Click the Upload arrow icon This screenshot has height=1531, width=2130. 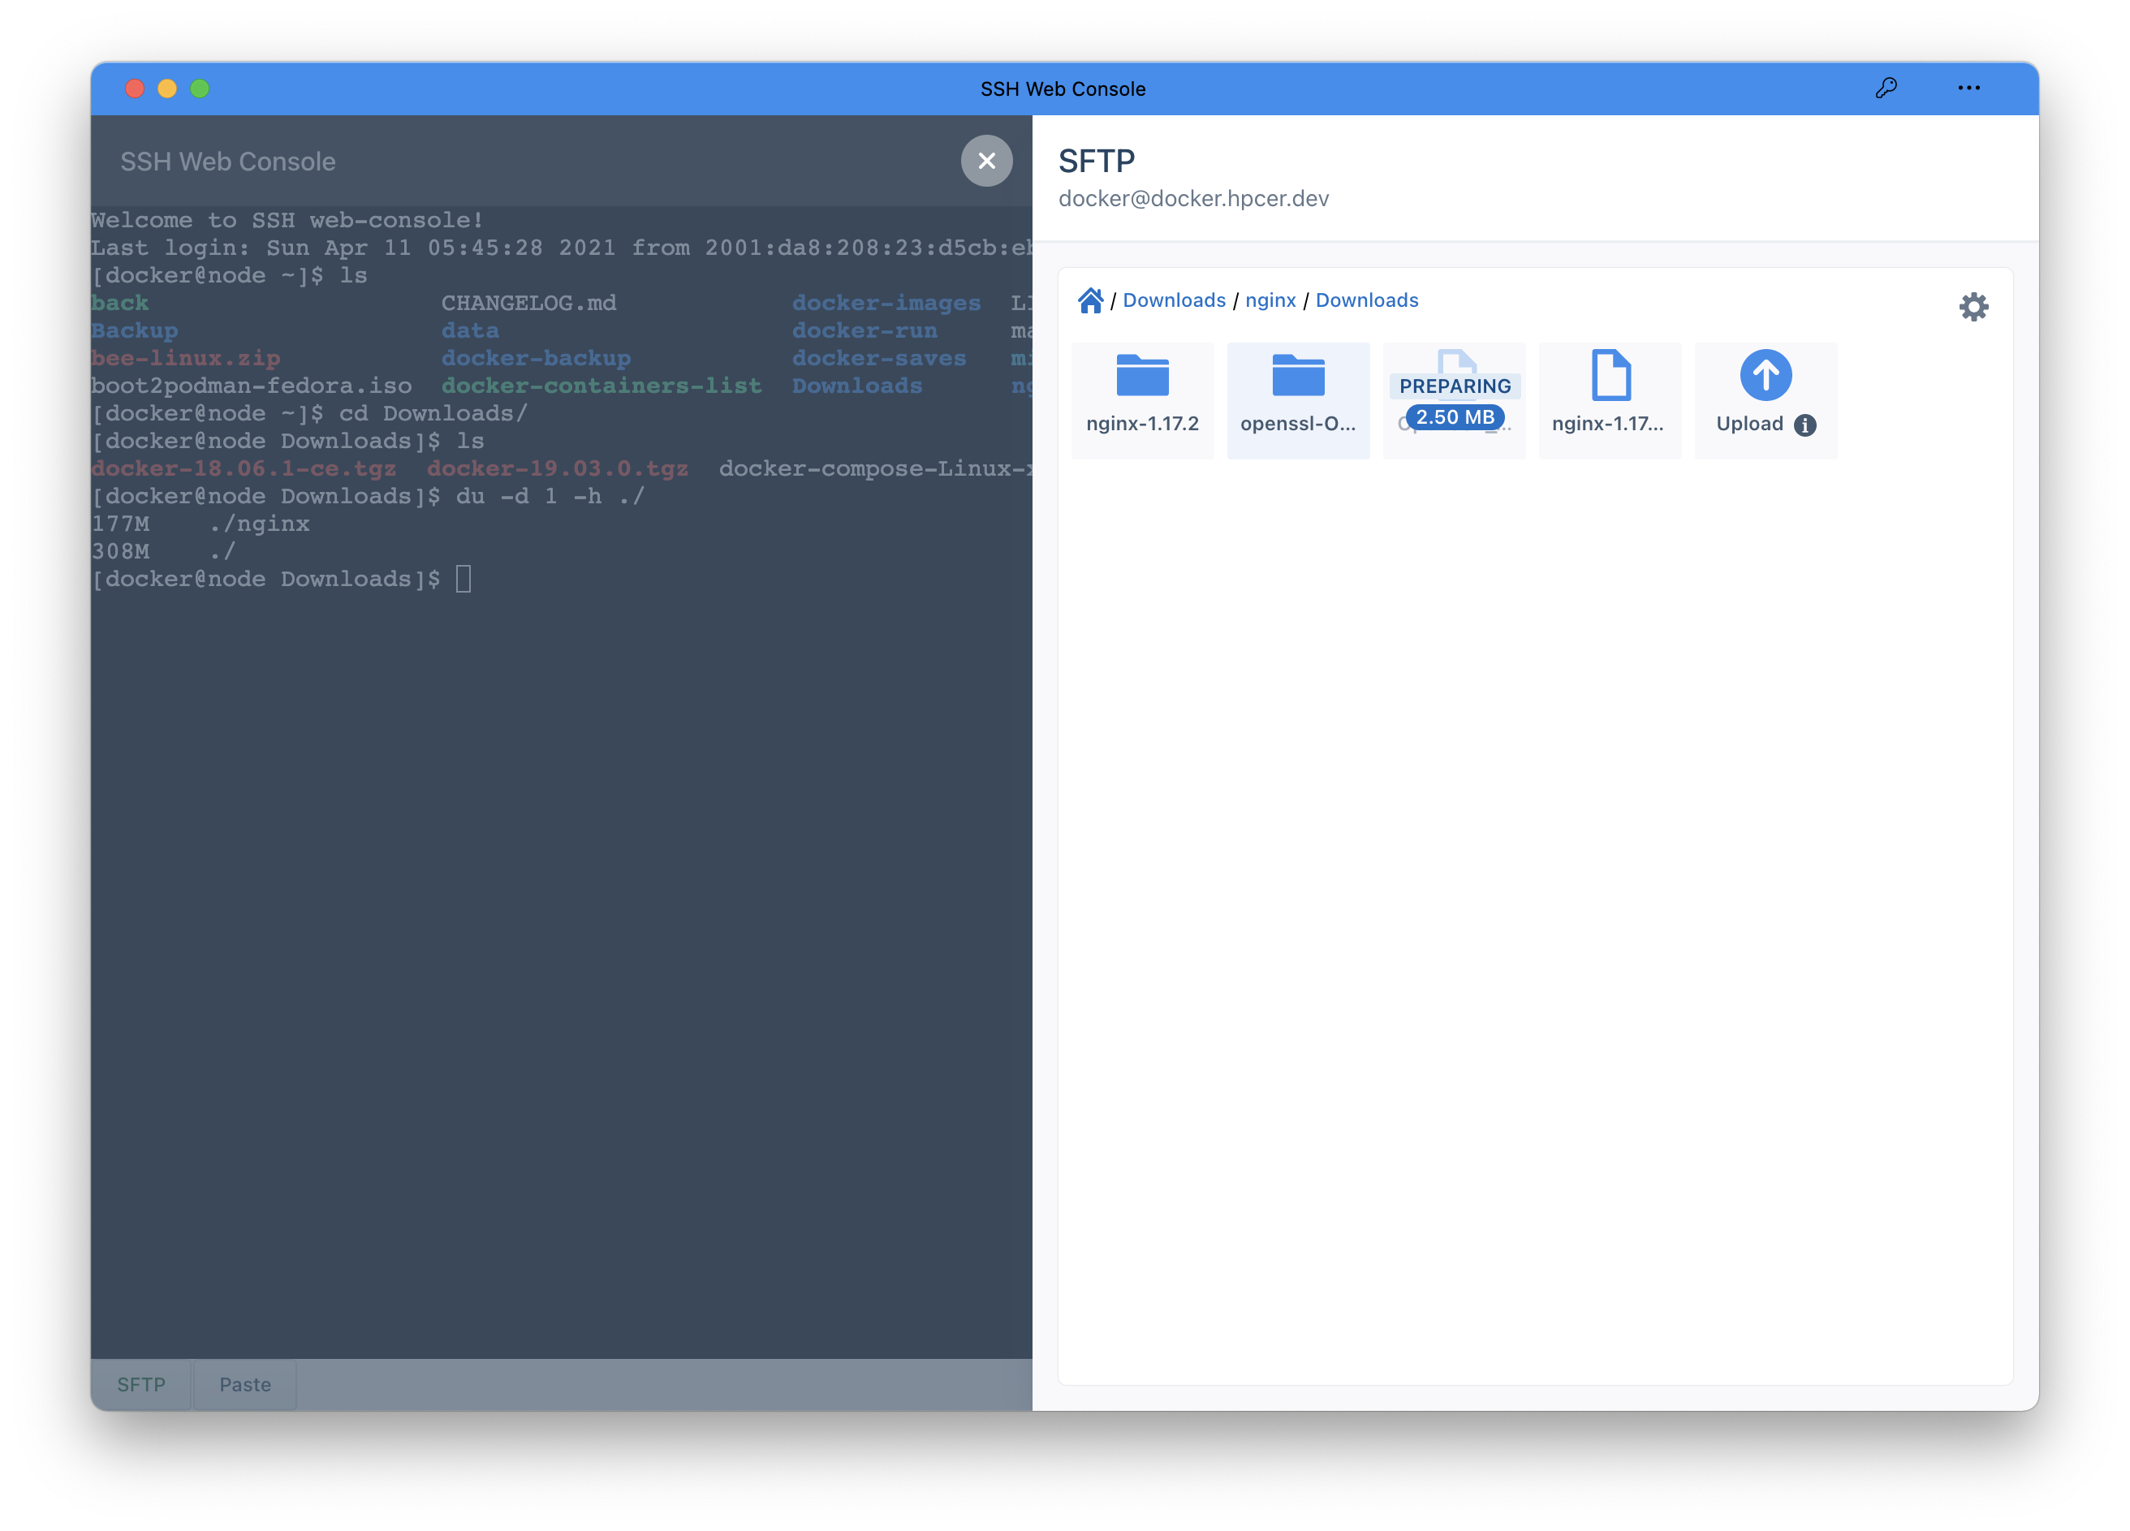[1765, 376]
